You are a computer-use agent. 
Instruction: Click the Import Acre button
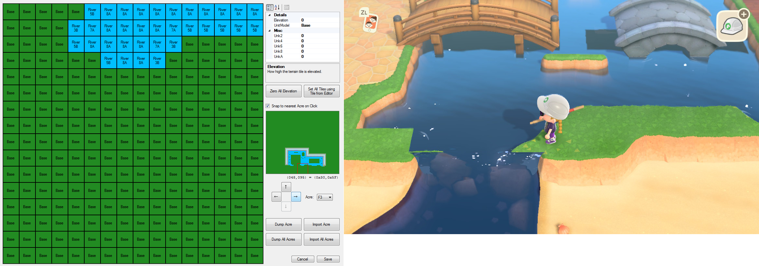321,224
